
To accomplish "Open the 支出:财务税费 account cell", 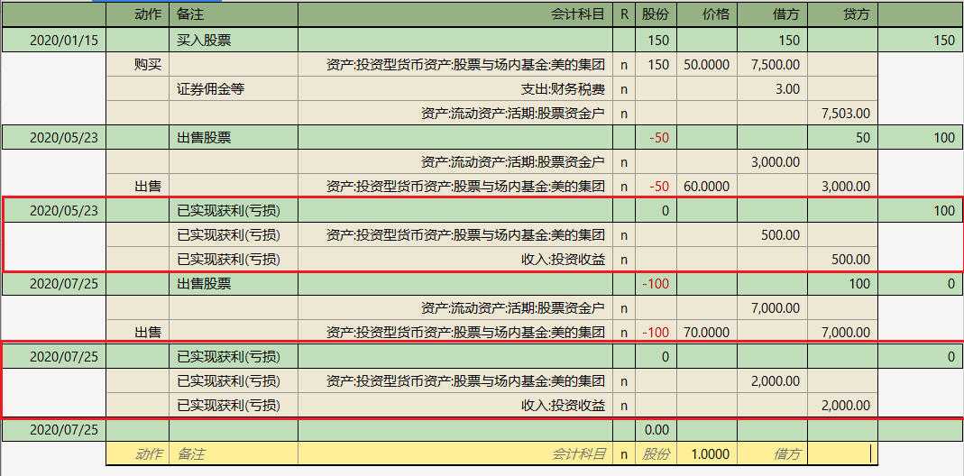I will (563, 89).
